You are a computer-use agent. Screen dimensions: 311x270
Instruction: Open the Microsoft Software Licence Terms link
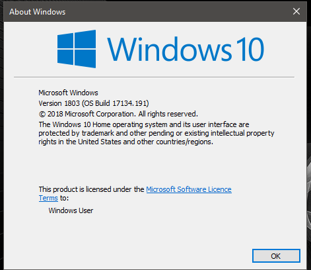(x=189, y=189)
